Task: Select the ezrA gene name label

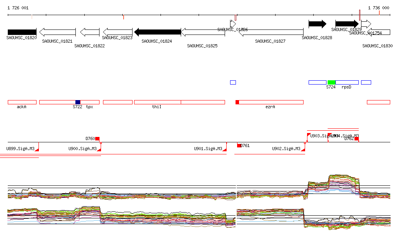Action: [x=271, y=107]
